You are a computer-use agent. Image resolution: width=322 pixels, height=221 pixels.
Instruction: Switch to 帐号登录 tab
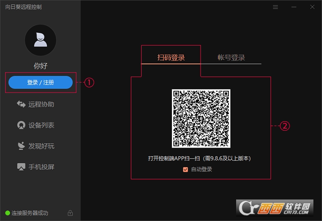[231, 57]
